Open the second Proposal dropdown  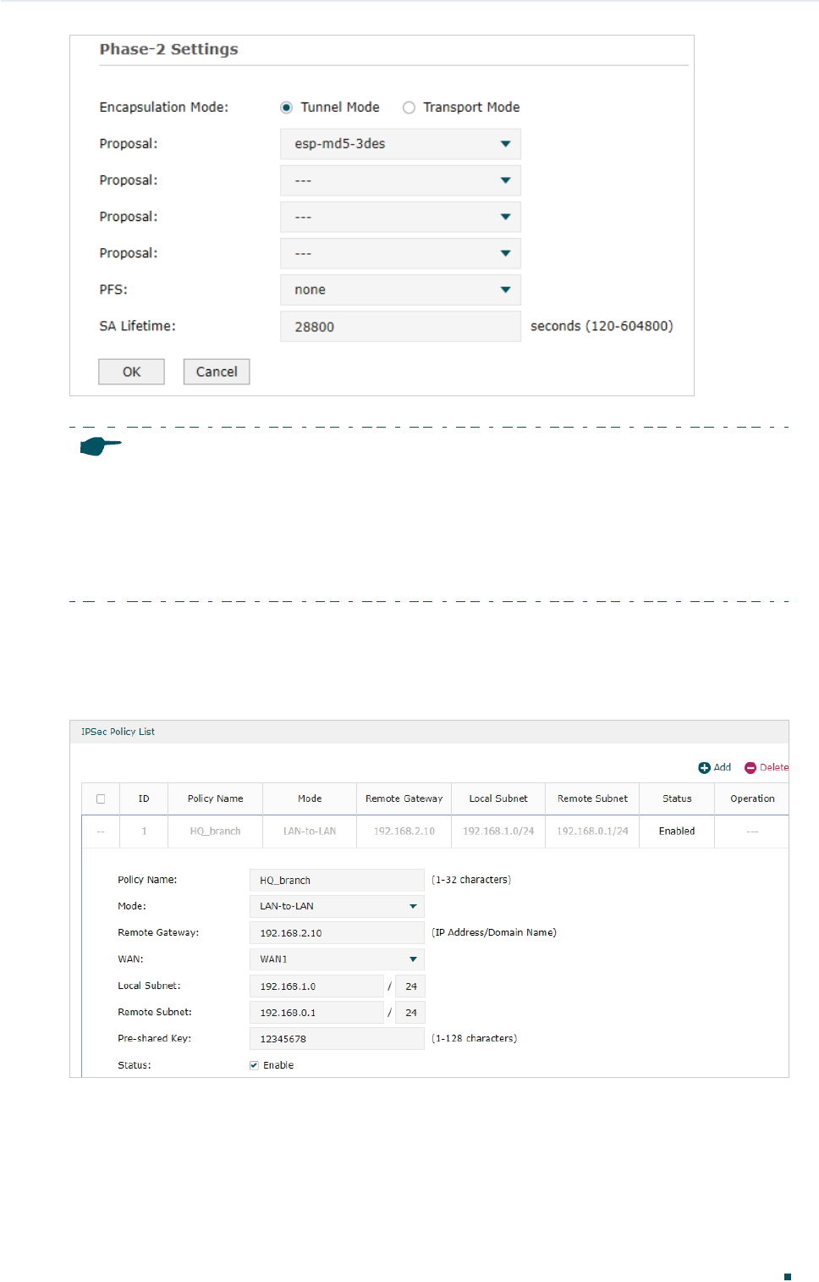click(400, 180)
